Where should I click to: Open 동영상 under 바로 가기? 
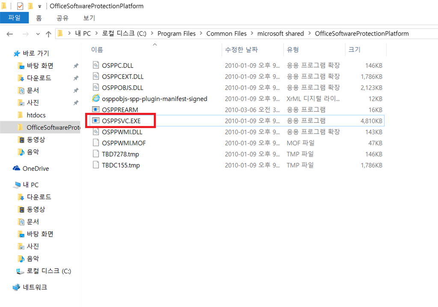click(x=36, y=140)
